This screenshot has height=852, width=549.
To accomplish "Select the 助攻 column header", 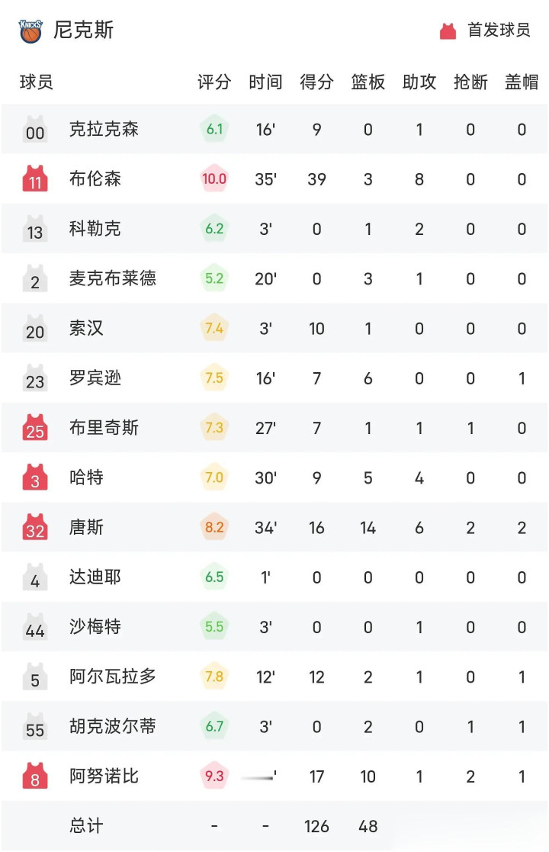I will point(419,82).
